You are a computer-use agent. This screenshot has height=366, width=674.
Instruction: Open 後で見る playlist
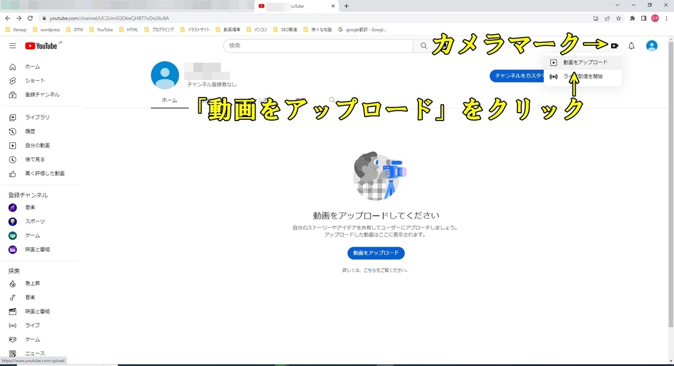click(33, 159)
